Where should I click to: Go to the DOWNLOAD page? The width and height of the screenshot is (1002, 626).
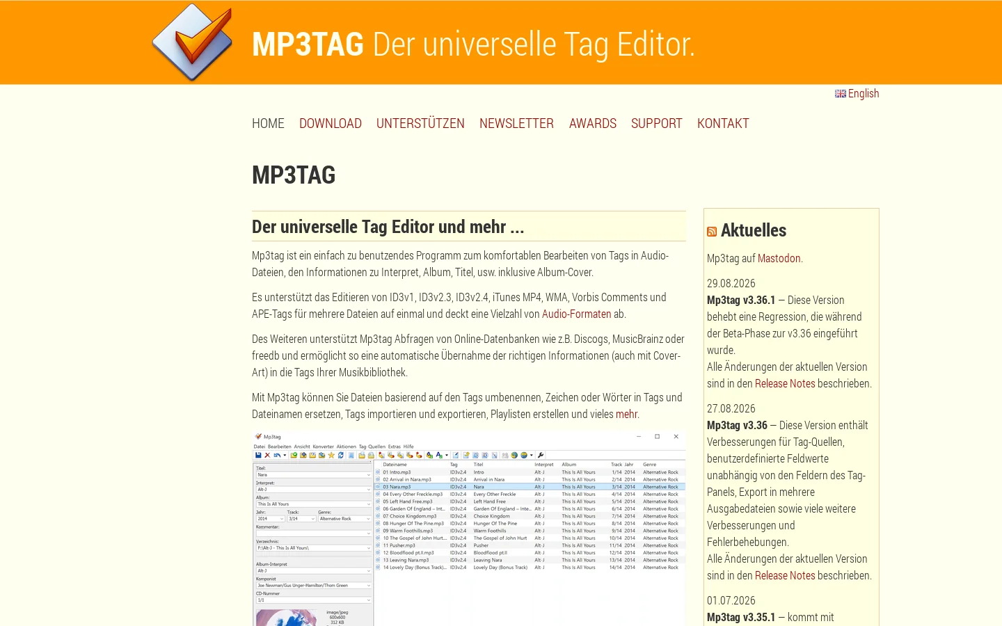click(331, 124)
